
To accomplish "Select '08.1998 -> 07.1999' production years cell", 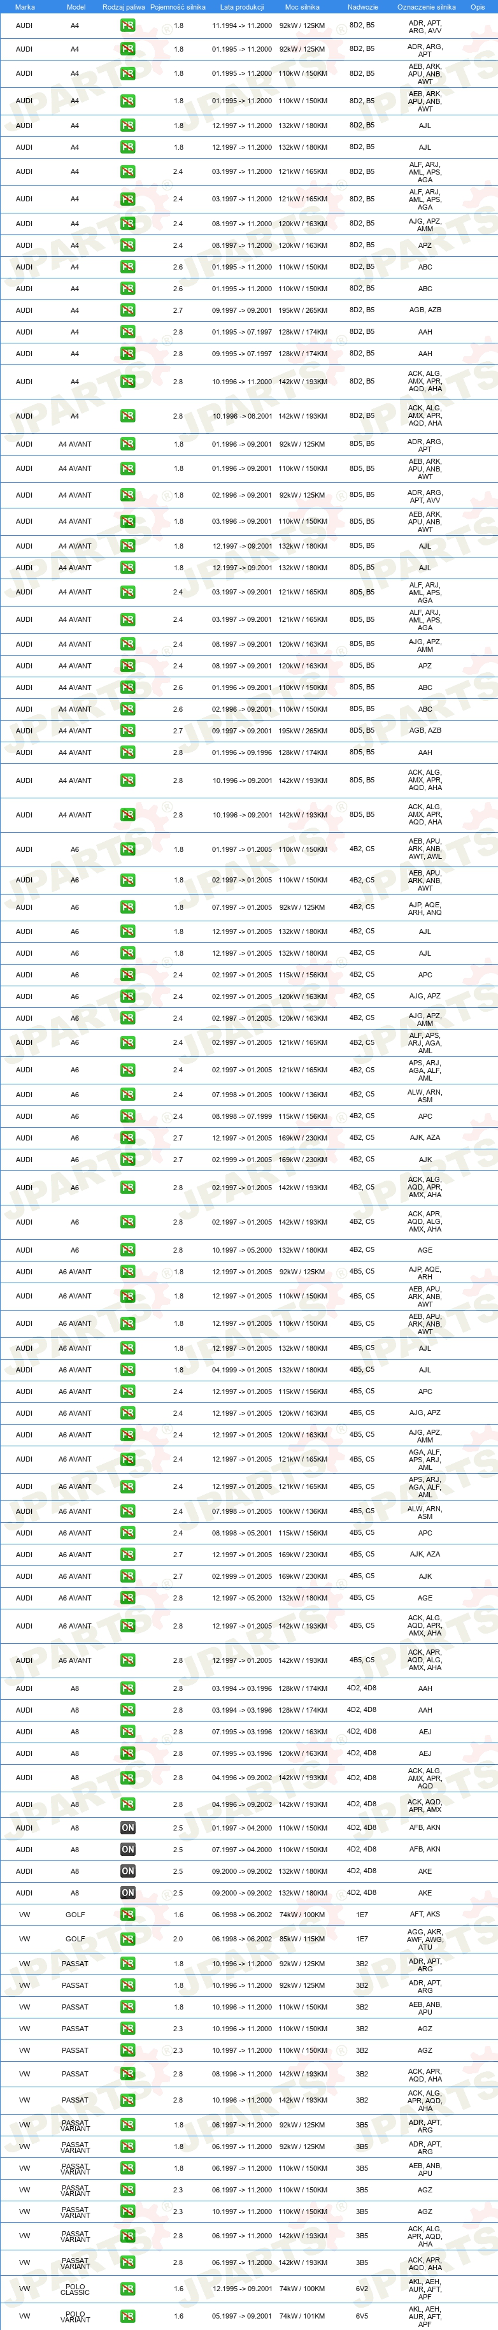I will coord(242,1116).
